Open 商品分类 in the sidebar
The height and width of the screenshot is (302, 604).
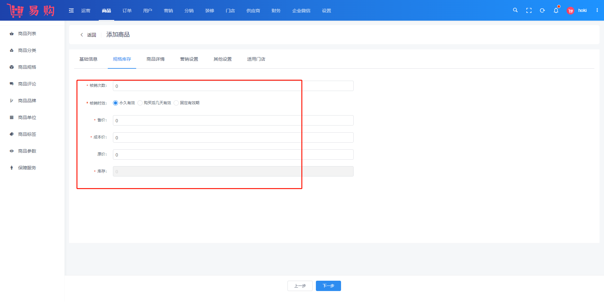[27, 50]
